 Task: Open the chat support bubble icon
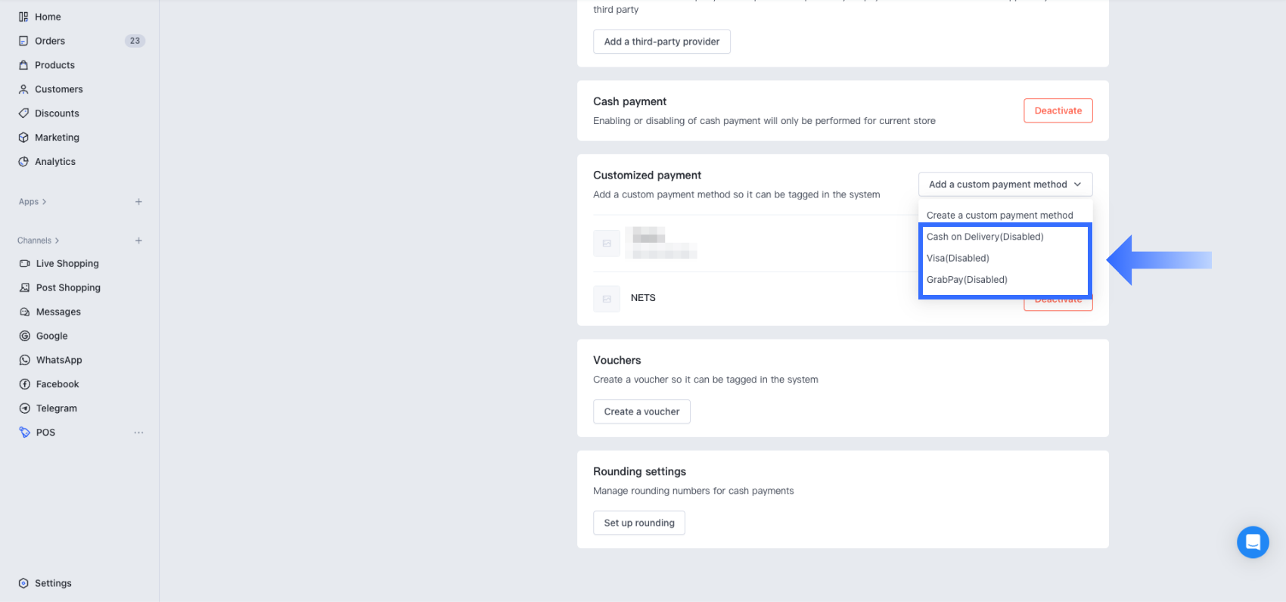(1253, 542)
